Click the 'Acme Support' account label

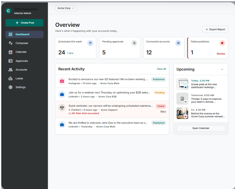pyautogui.click(x=109, y=110)
